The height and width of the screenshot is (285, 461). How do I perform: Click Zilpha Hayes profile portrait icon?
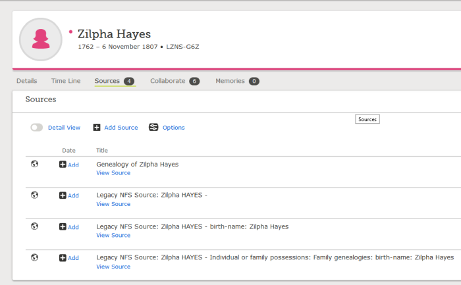coord(41,39)
